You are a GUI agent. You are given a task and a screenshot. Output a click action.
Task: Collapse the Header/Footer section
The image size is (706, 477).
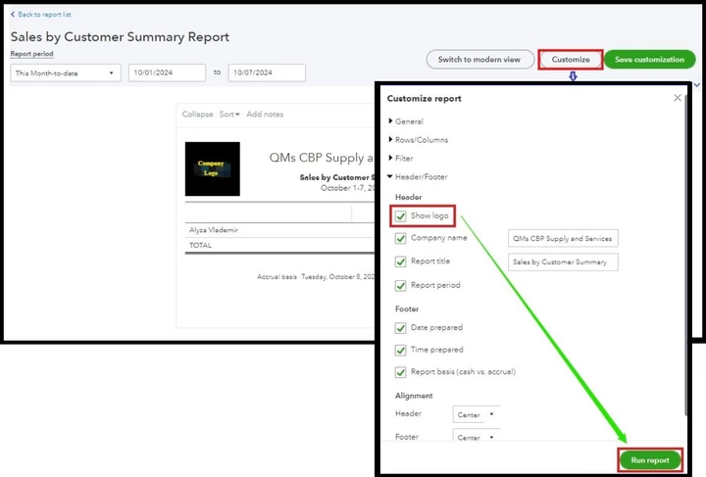click(418, 176)
